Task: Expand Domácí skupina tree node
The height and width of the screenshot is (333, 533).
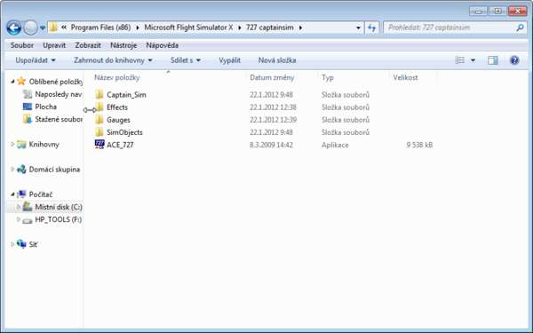Action: [x=12, y=170]
